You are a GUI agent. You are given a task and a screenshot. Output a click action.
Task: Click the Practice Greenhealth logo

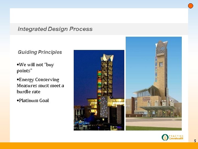coord(172,137)
